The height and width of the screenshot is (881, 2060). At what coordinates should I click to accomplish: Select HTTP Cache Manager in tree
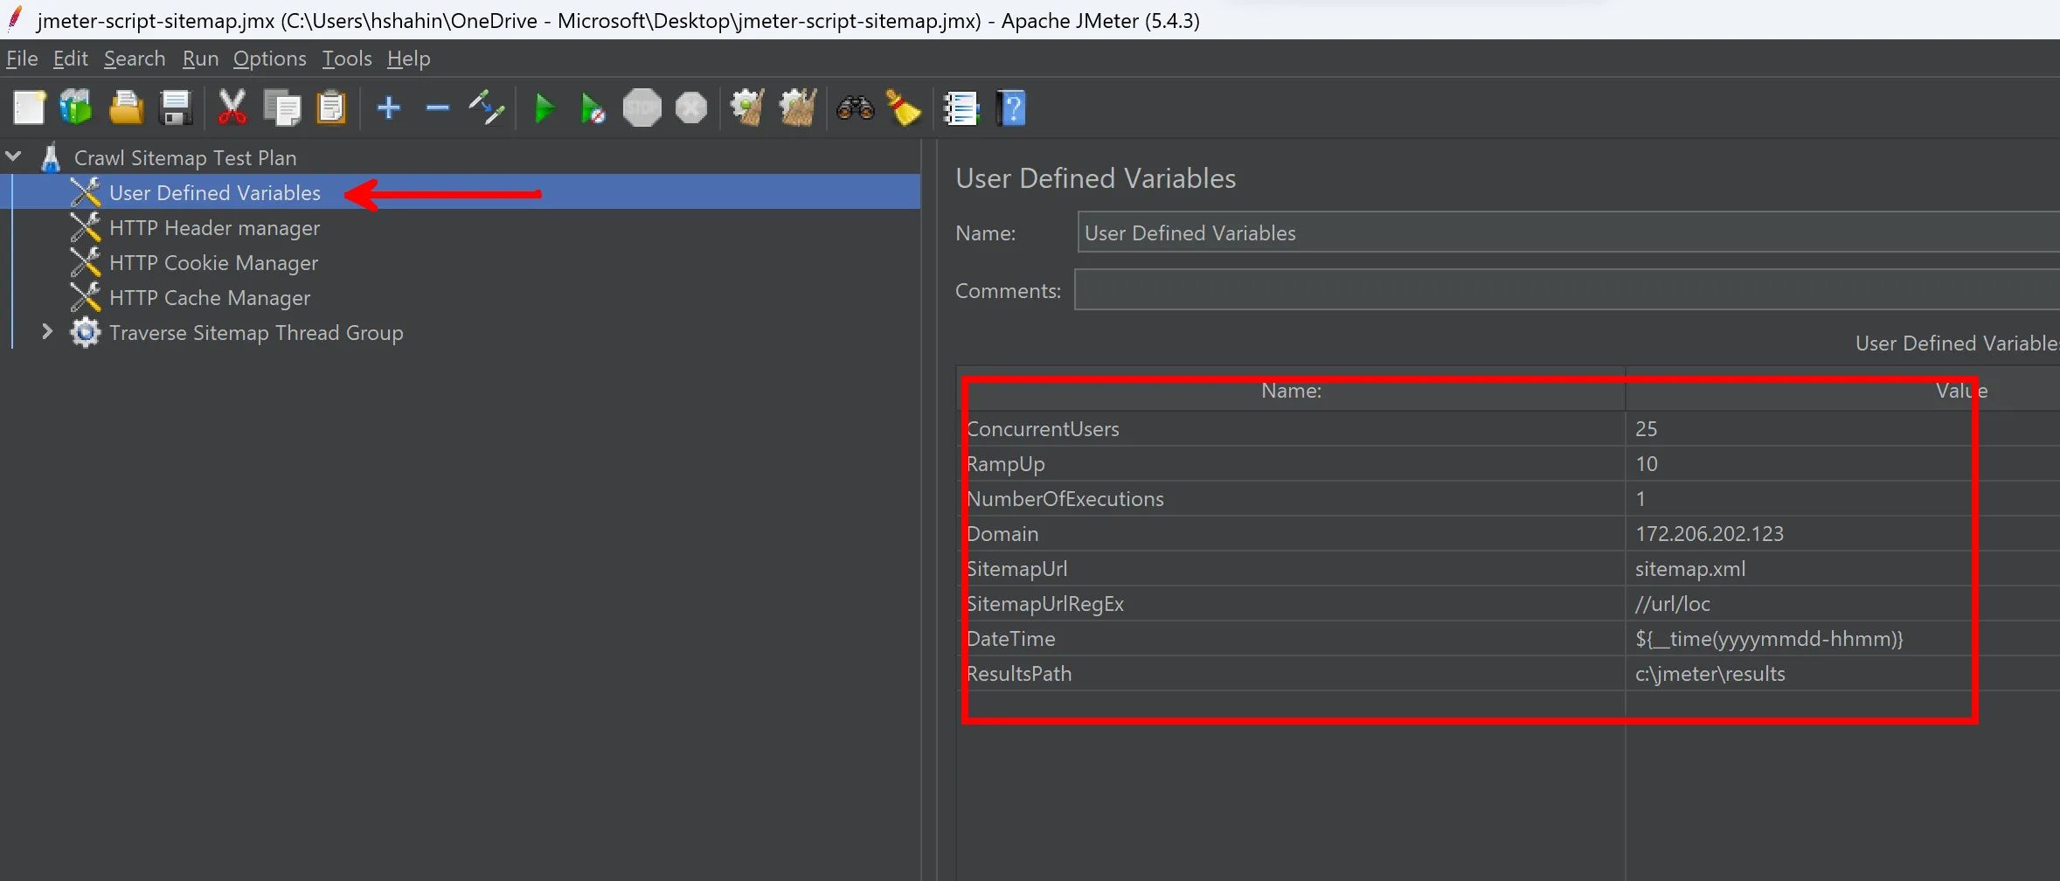pos(209,298)
